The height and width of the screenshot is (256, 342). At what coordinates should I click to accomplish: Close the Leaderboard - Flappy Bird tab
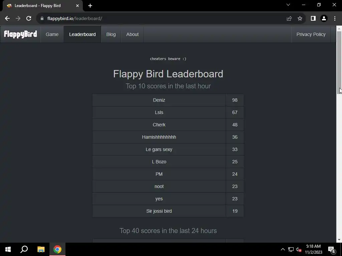[77, 6]
